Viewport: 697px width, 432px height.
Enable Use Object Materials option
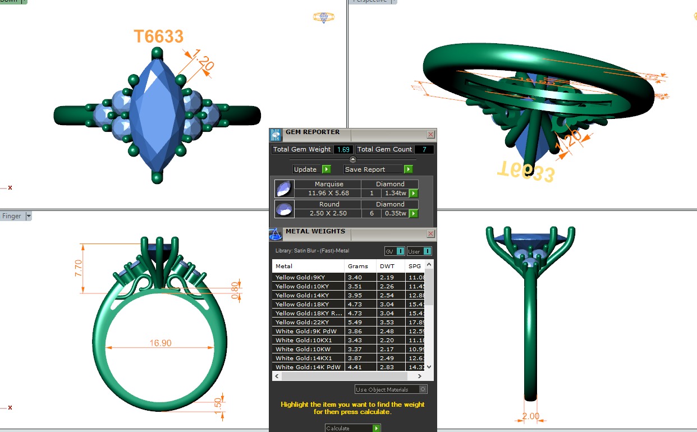click(423, 389)
